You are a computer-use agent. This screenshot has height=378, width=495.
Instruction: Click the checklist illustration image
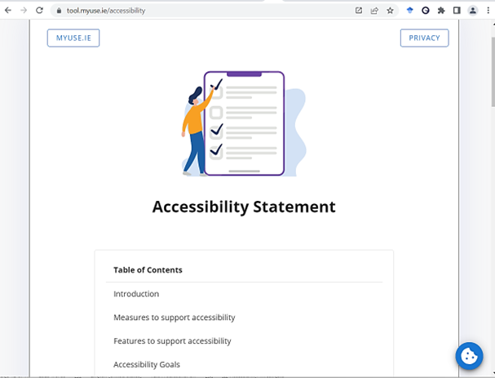244,123
